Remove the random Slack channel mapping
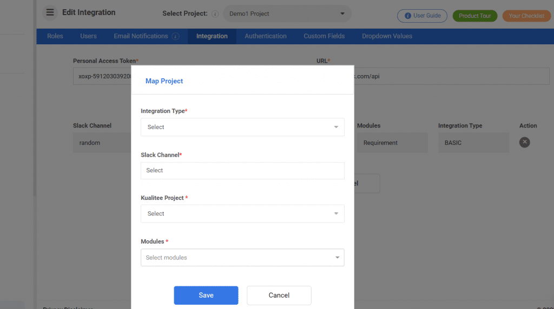 coord(524,142)
